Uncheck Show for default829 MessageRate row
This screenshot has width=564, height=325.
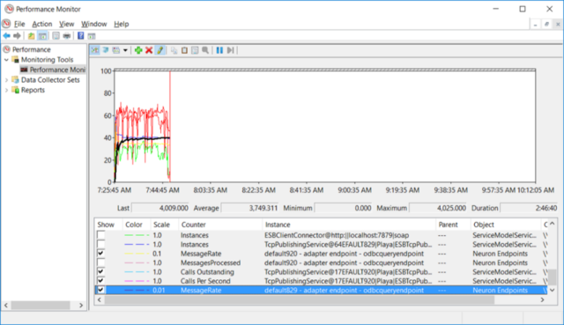tap(101, 290)
